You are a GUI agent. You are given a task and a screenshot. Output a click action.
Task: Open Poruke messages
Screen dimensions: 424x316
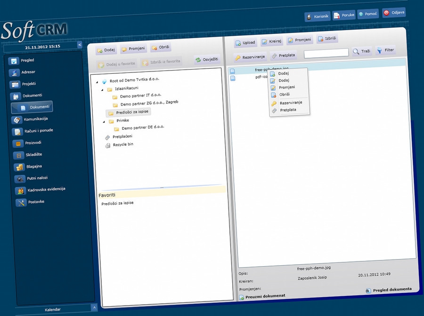(x=344, y=15)
